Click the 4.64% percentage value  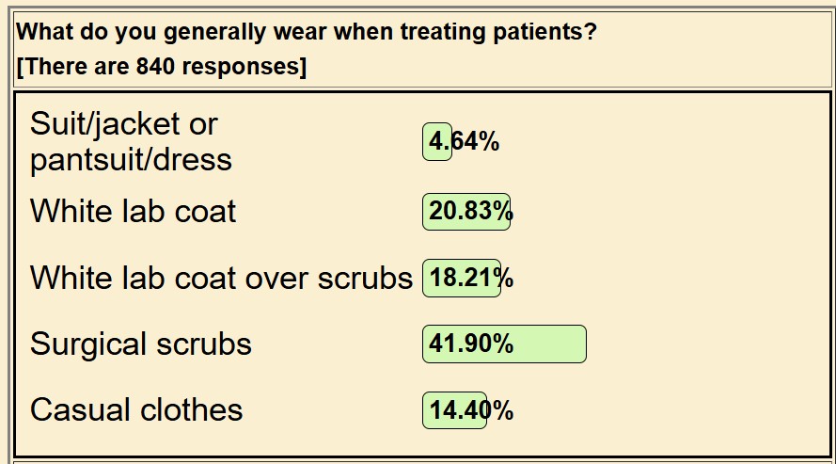pyautogui.click(x=465, y=142)
